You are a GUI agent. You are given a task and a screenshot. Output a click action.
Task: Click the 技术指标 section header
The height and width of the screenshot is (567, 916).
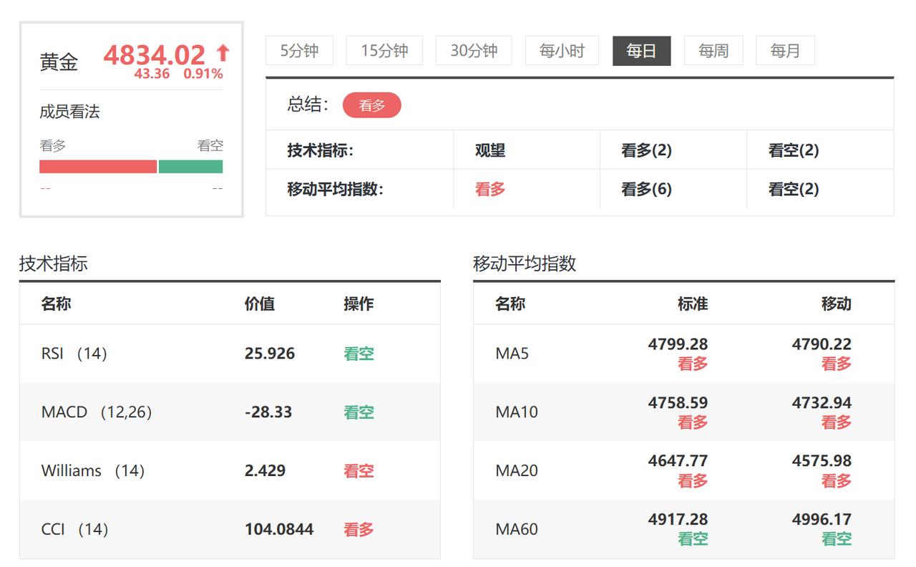click(x=54, y=263)
